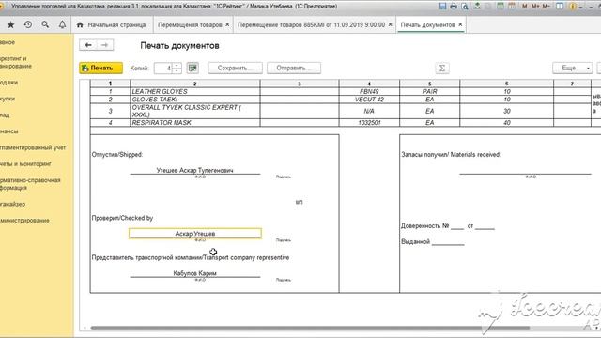This screenshot has height=338, width=601.
Task: Open the Органайзер sidebar section
Action: (12, 204)
